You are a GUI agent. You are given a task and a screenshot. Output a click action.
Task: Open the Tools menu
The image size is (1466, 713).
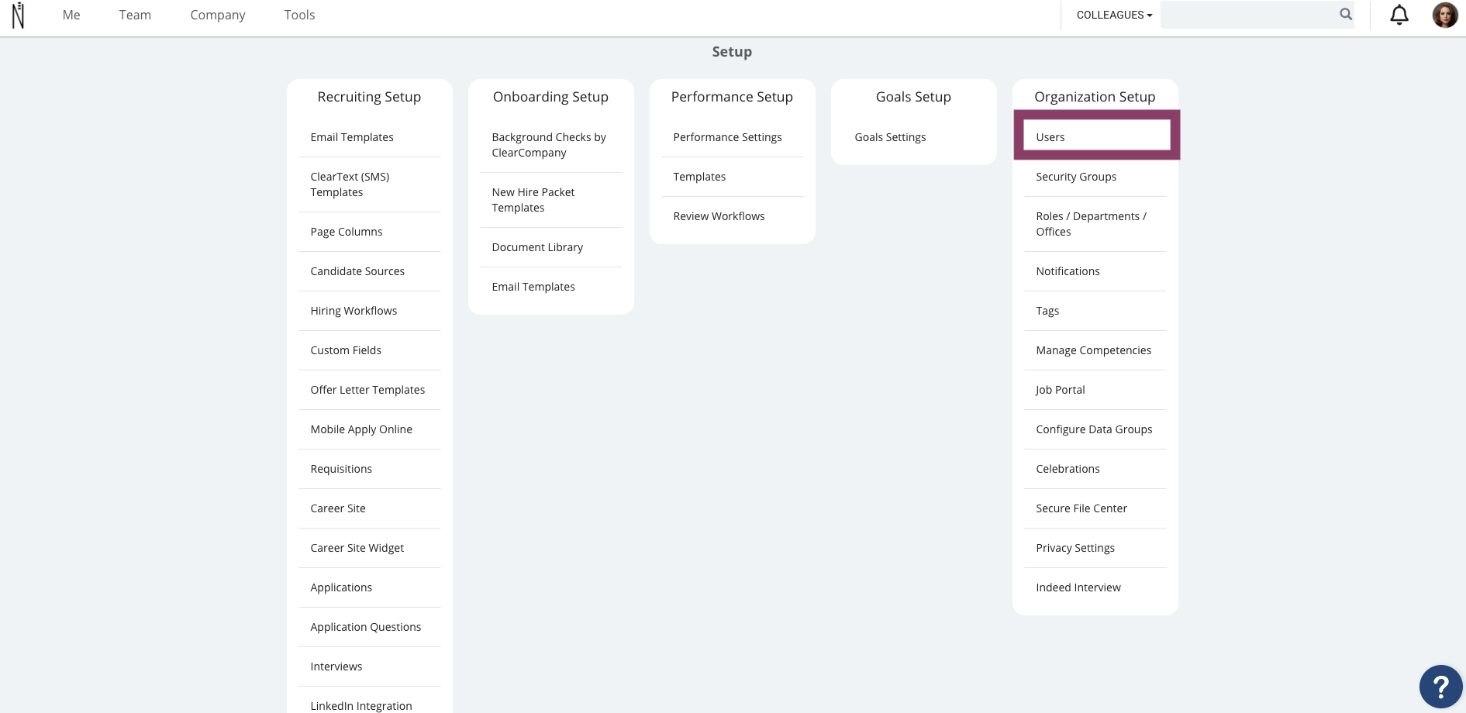tap(299, 15)
